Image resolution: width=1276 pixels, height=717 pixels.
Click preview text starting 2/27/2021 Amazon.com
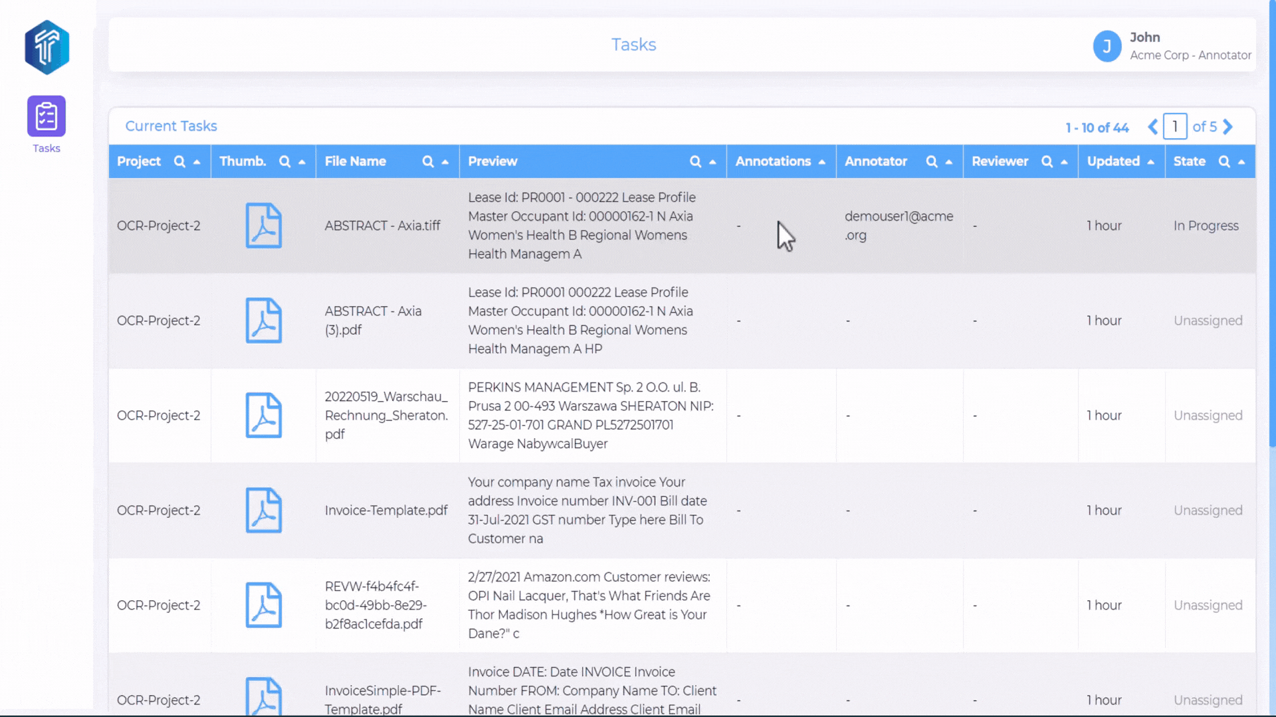click(589, 605)
